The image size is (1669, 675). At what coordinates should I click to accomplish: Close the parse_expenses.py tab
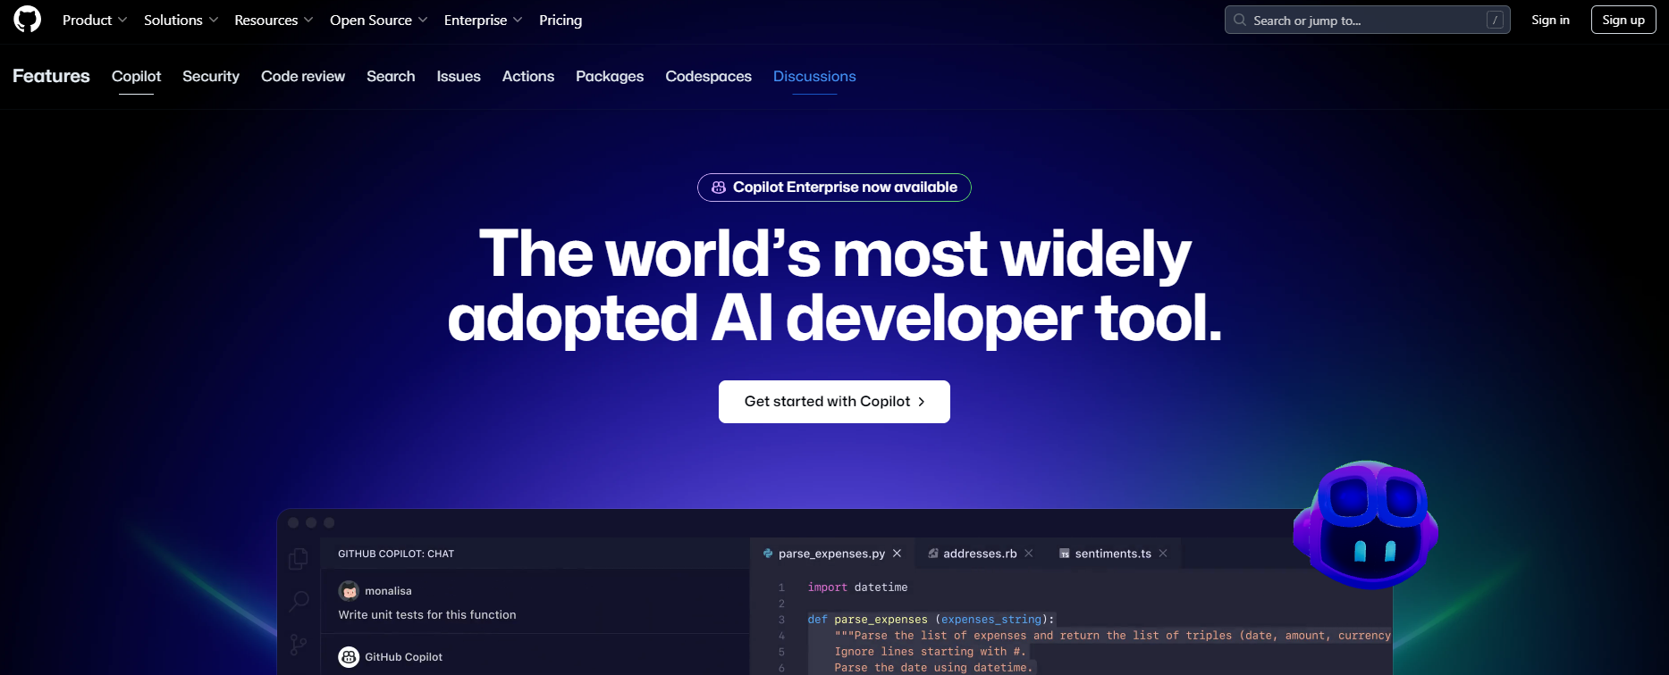coord(897,554)
